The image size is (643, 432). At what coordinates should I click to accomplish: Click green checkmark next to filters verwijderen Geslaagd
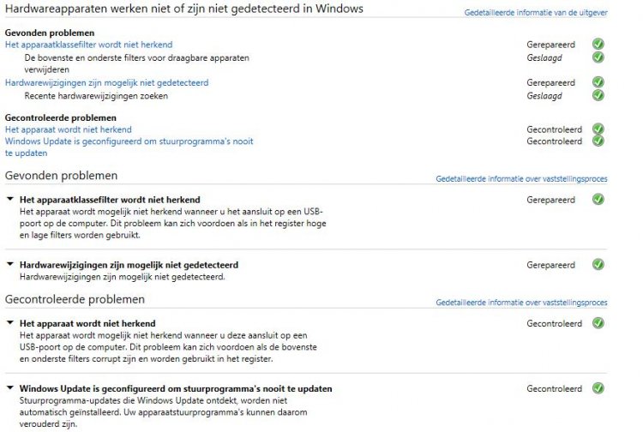pyautogui.click(x=598, y=57)
